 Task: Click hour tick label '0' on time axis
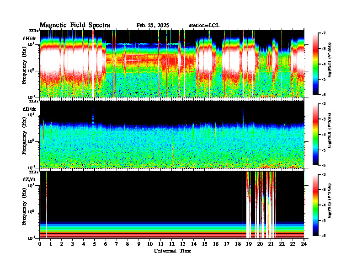(40, 244)
